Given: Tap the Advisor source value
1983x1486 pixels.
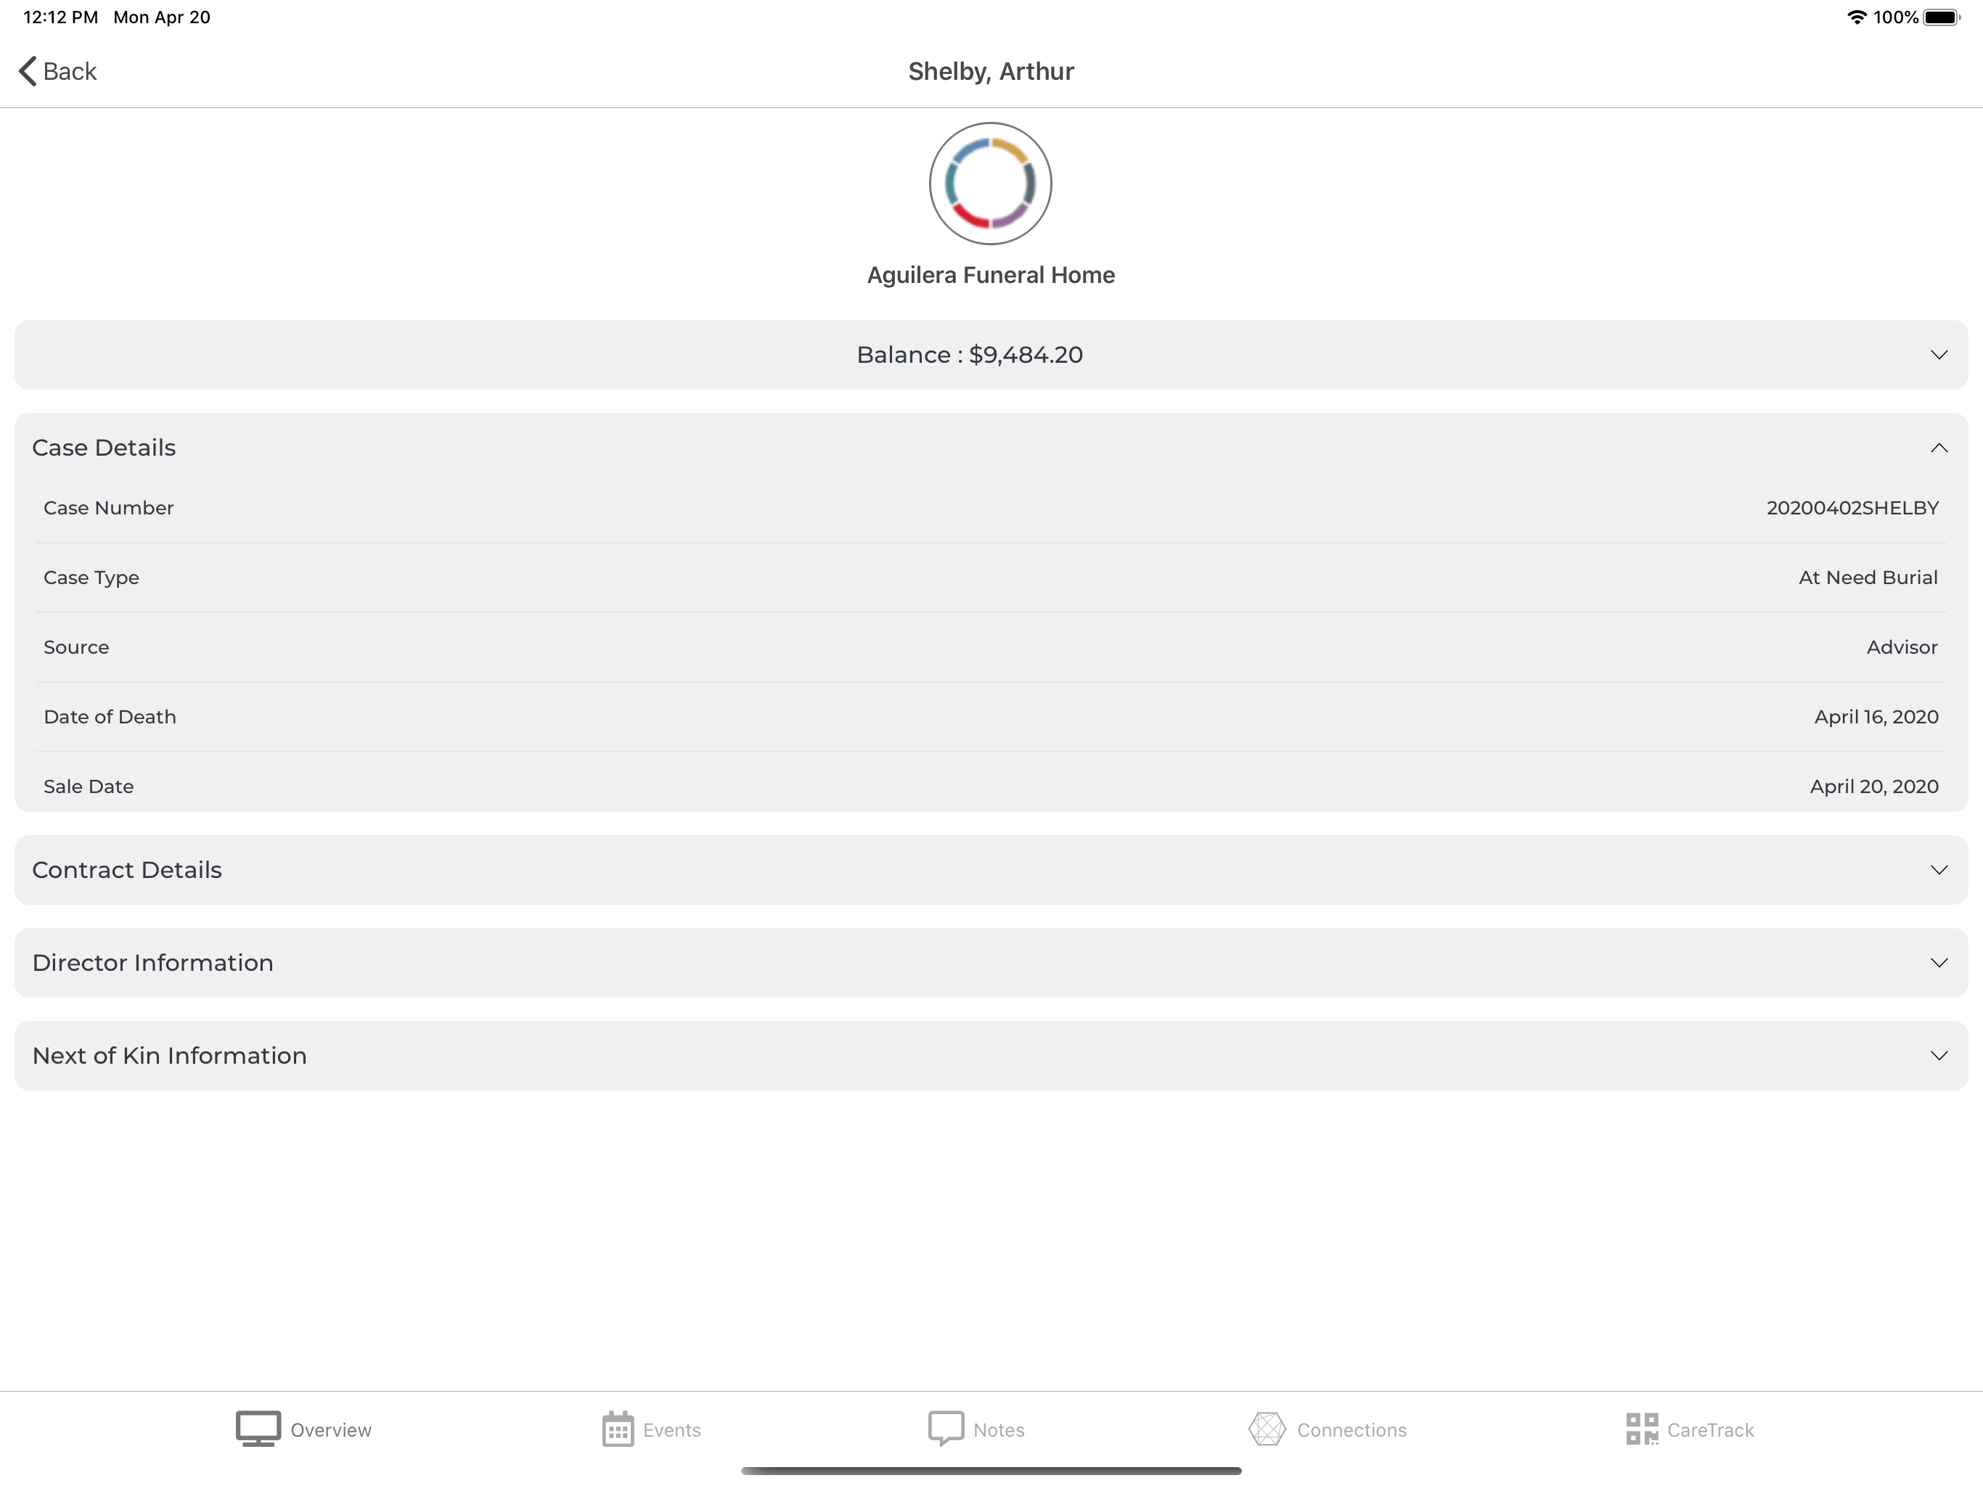Looking at the screenshot, I should 1902,647.
